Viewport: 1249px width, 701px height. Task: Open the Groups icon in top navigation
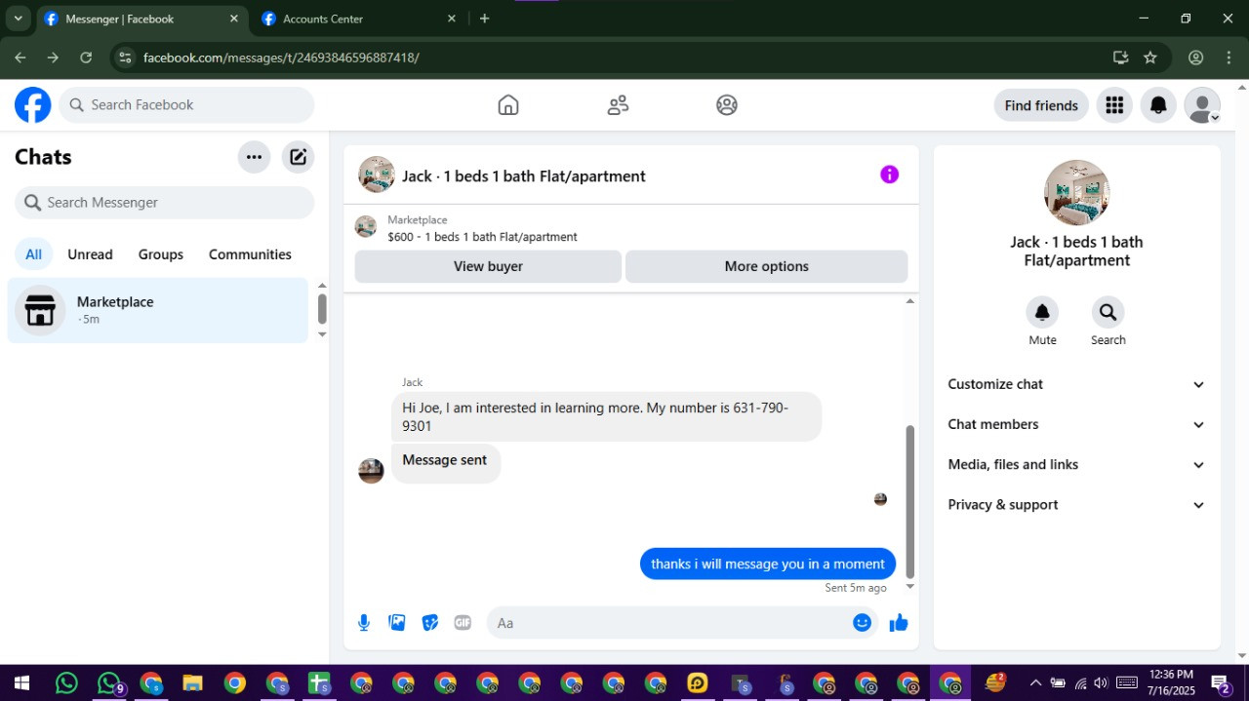click(x=727, y=105)
